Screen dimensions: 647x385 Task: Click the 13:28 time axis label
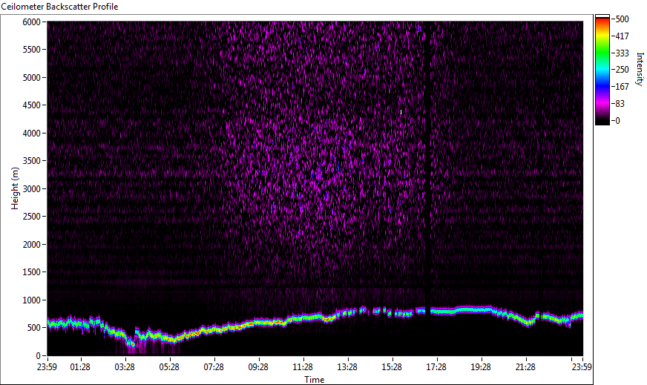(x=347, y=367)
